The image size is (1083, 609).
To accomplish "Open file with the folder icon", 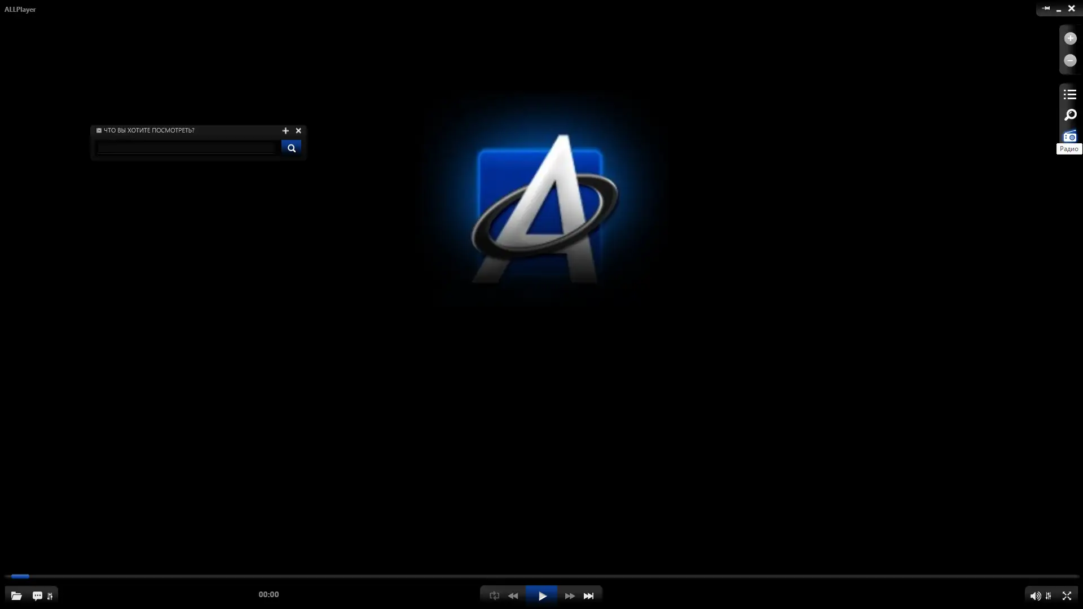I will (16, 596).
